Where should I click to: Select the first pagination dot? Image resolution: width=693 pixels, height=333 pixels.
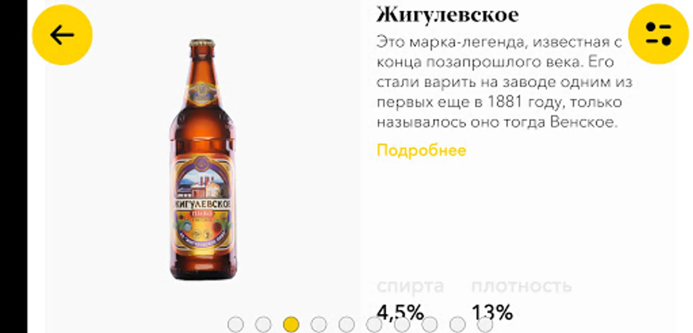tap(236, 324)
